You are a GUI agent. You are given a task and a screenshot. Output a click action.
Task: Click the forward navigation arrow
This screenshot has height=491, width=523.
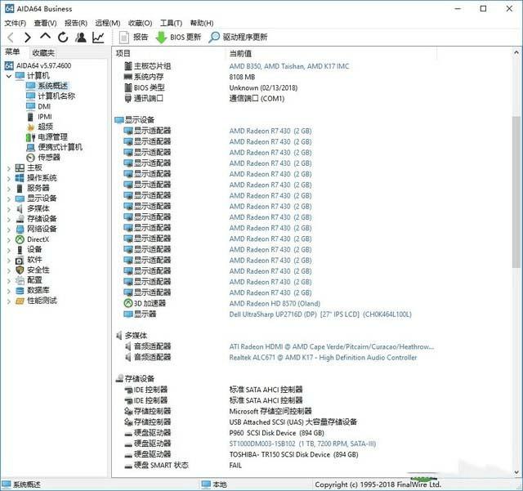click(x=27, y=38)
